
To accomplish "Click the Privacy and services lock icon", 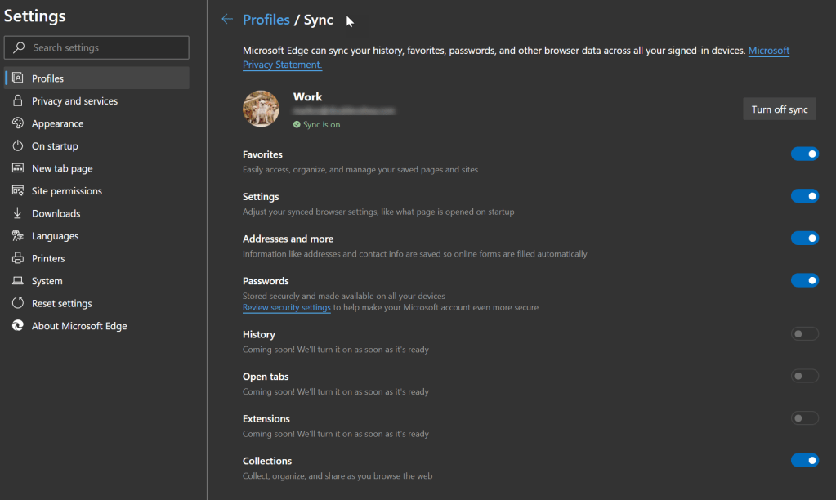I will [17, 101].
